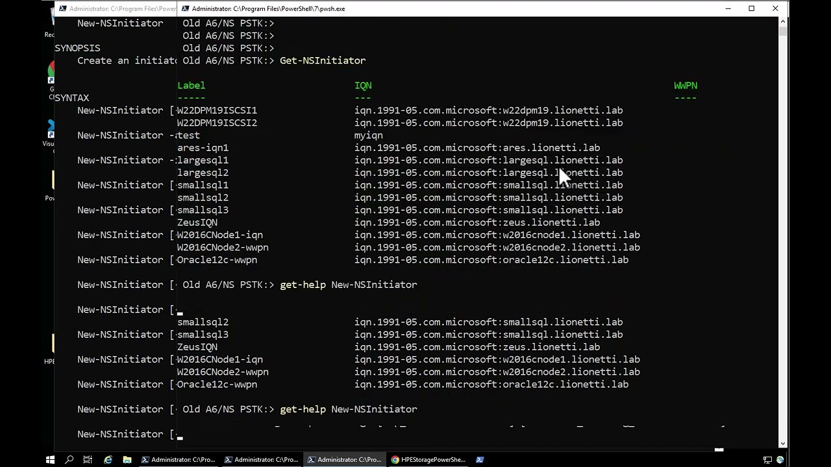
Task: Open taskbar Search magnifier
Action: [x=69, y=459]
